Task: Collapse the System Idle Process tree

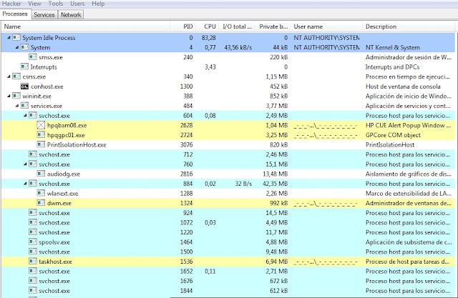Action: point(9,38)
